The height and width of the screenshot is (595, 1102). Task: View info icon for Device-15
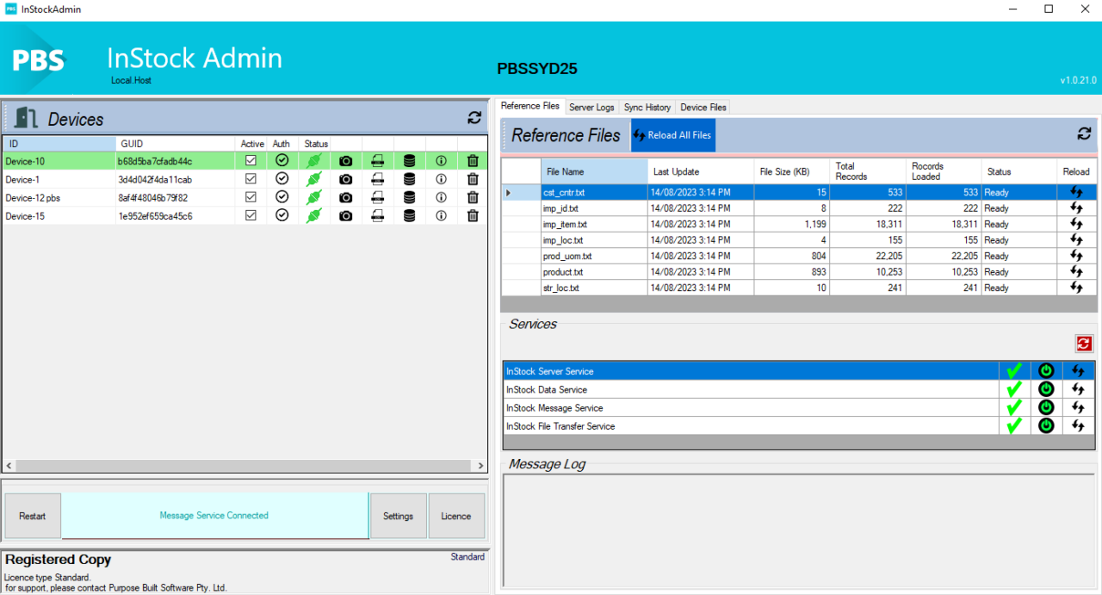click(x=441, y=215)
